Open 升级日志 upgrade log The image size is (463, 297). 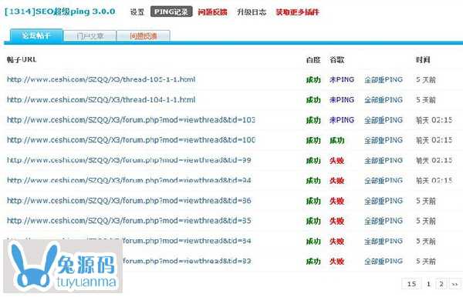252,12
